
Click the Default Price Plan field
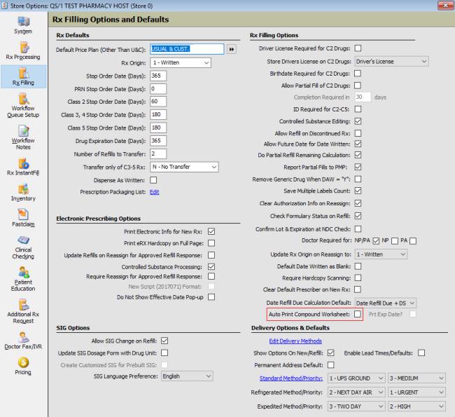pos(187,49)
